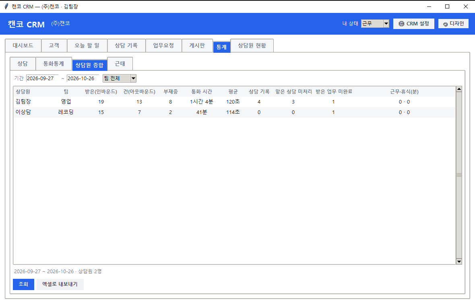Open the 근태 sub-tab
The image size is (475, 303).
click(x=120, y=64)
